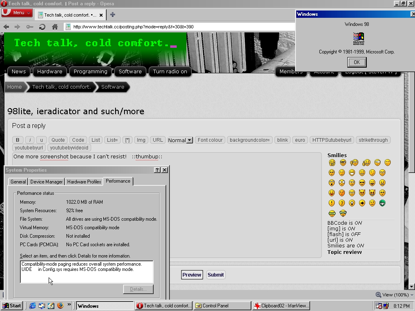Apply bold with the B button

click(18, 140)
